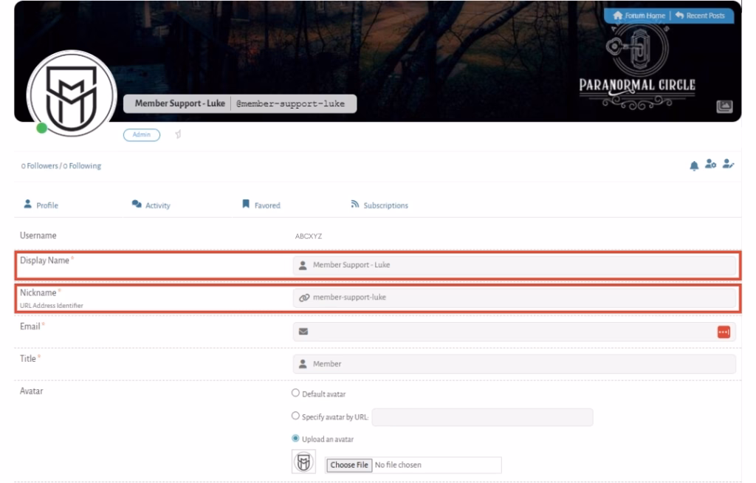Switch to the Profile tab
The height and width of the screenshot is (483, 756).
pyautogui.click(x=41, y=205)
